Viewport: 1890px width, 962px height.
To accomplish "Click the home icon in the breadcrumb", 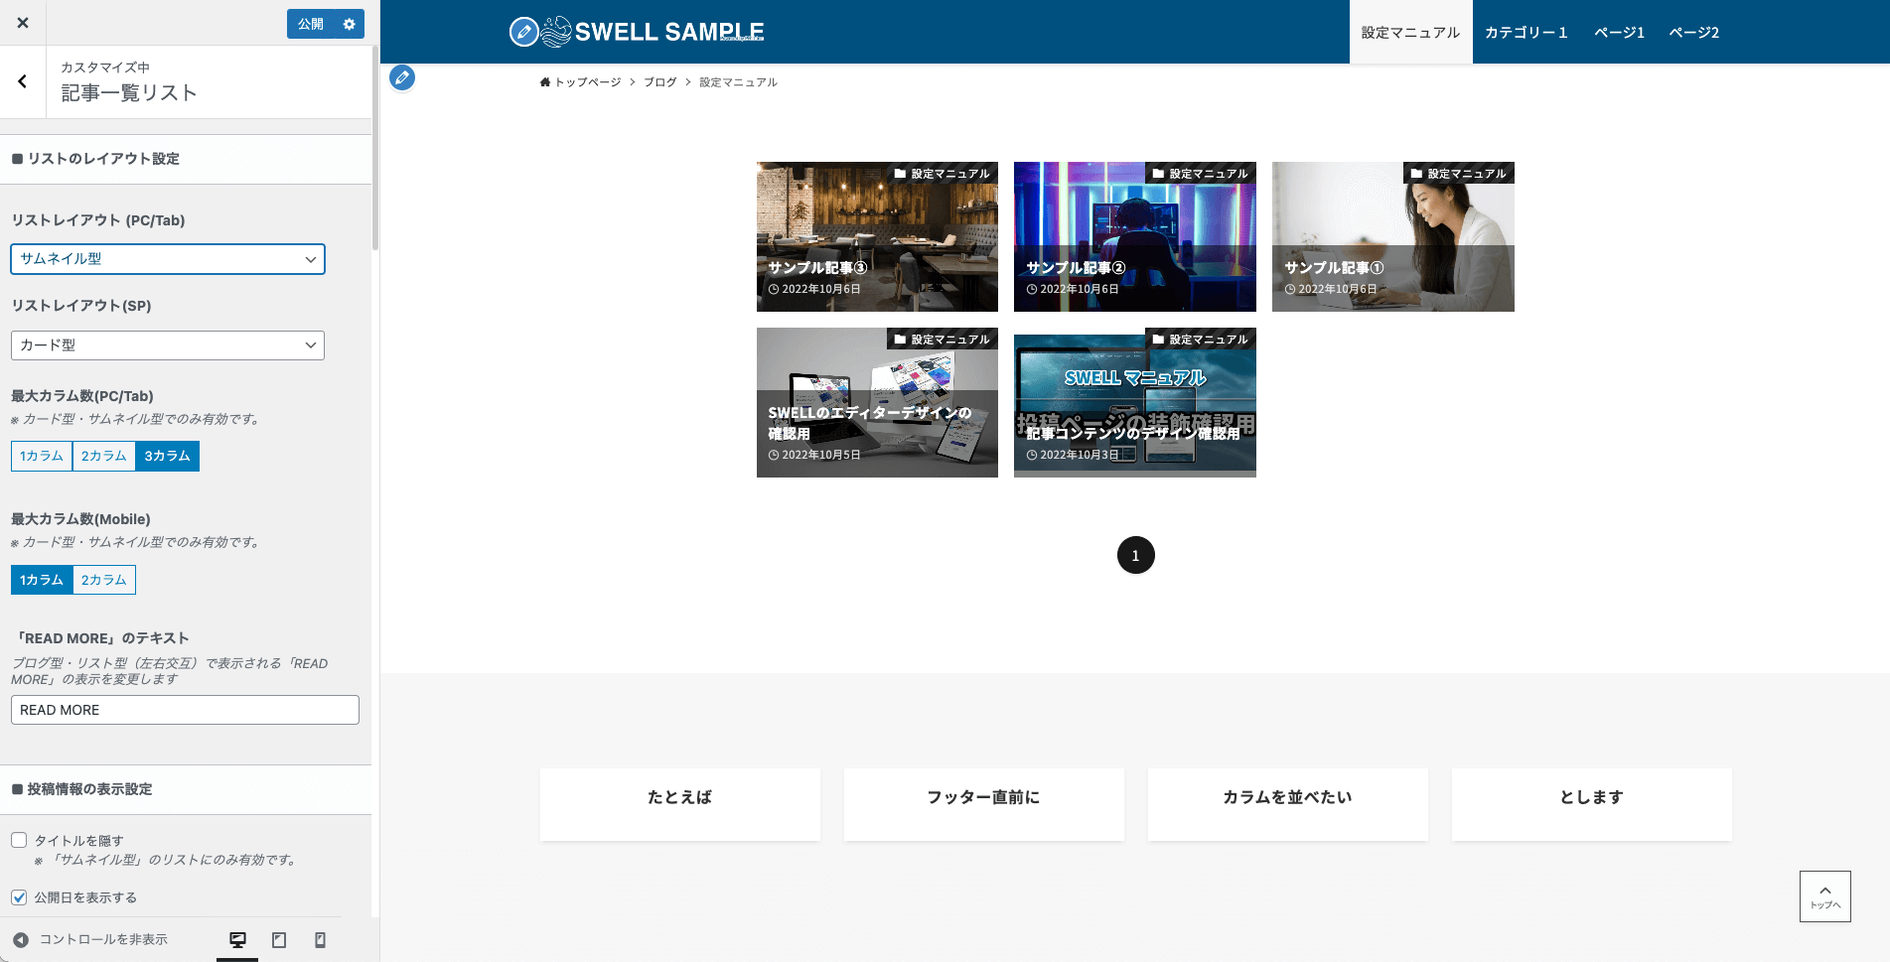I will pyautogui.click(x=543, y=82).
